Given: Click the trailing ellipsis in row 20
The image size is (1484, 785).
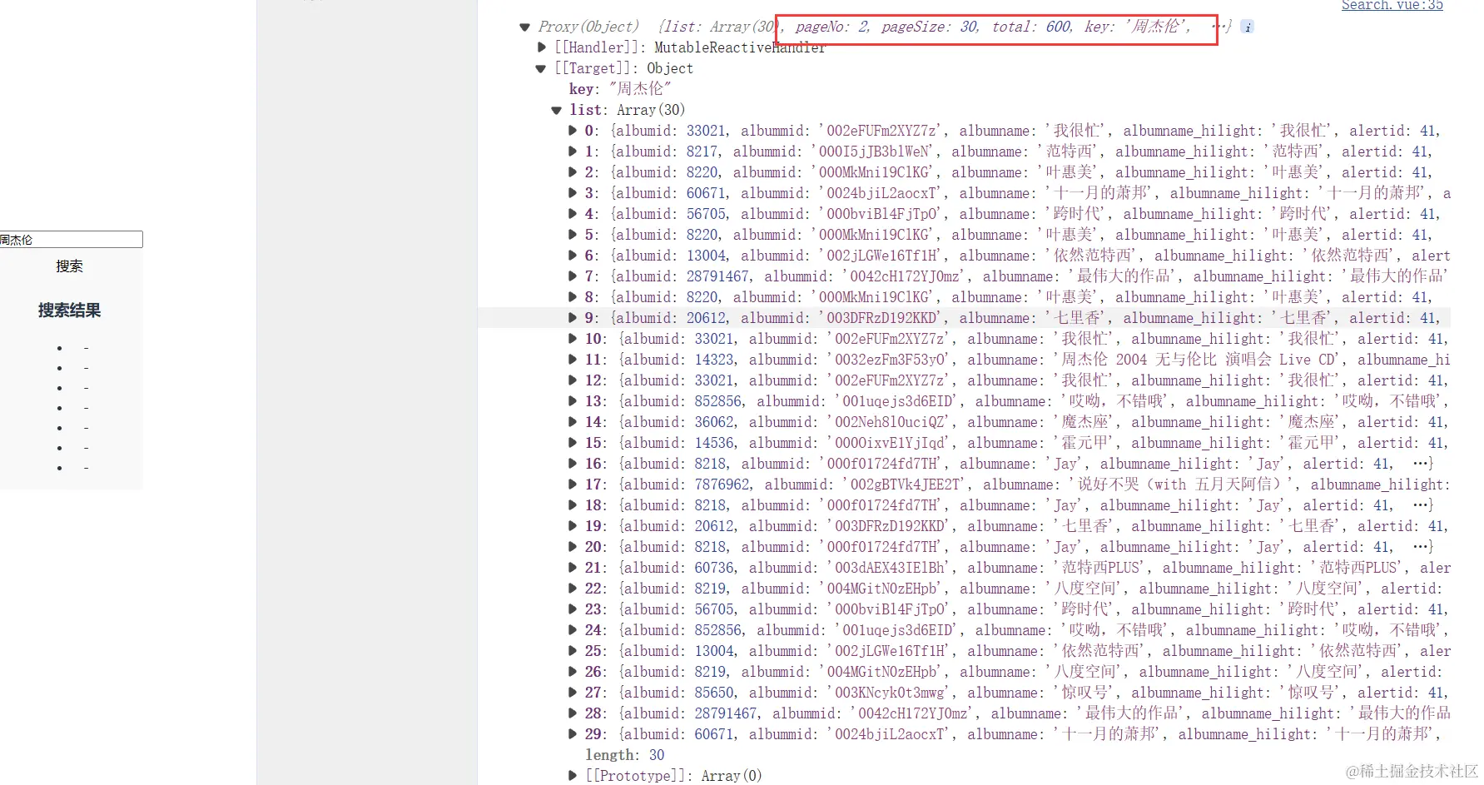Looking at the screenshot, I should tap(1422, 547).
